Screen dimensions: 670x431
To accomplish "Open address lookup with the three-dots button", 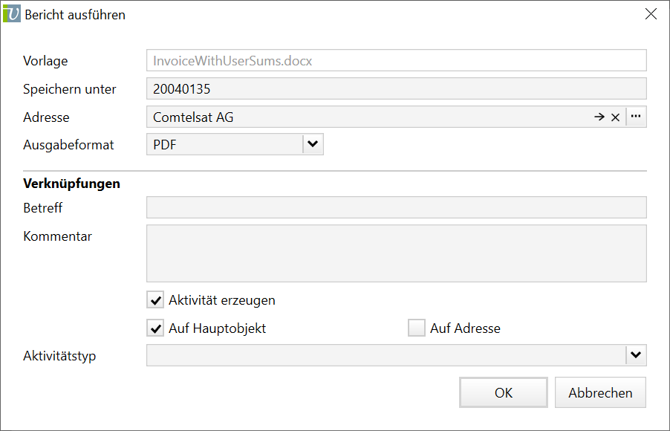I will tap(636, 117).
